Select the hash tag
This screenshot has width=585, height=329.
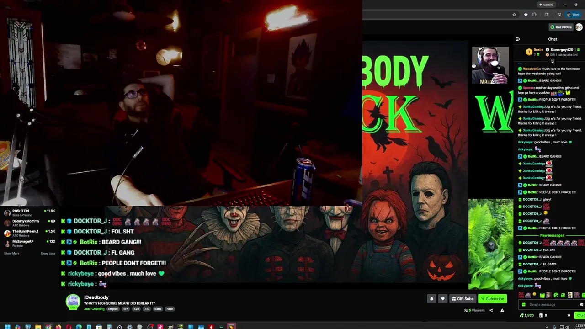pos(170,309)
